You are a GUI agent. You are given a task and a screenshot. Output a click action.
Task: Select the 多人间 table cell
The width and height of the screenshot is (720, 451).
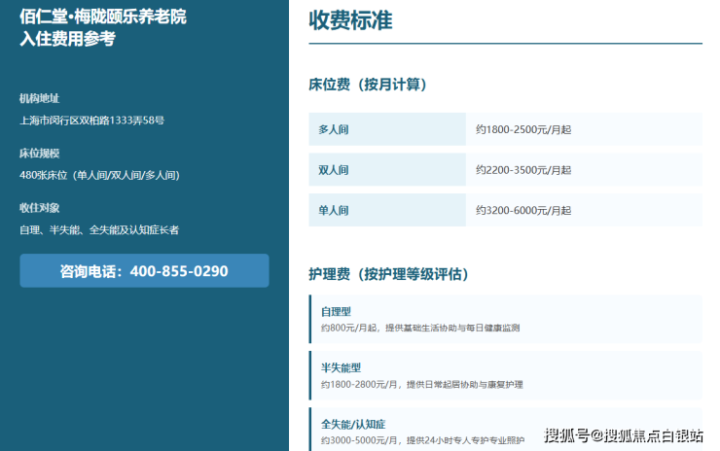387,129
